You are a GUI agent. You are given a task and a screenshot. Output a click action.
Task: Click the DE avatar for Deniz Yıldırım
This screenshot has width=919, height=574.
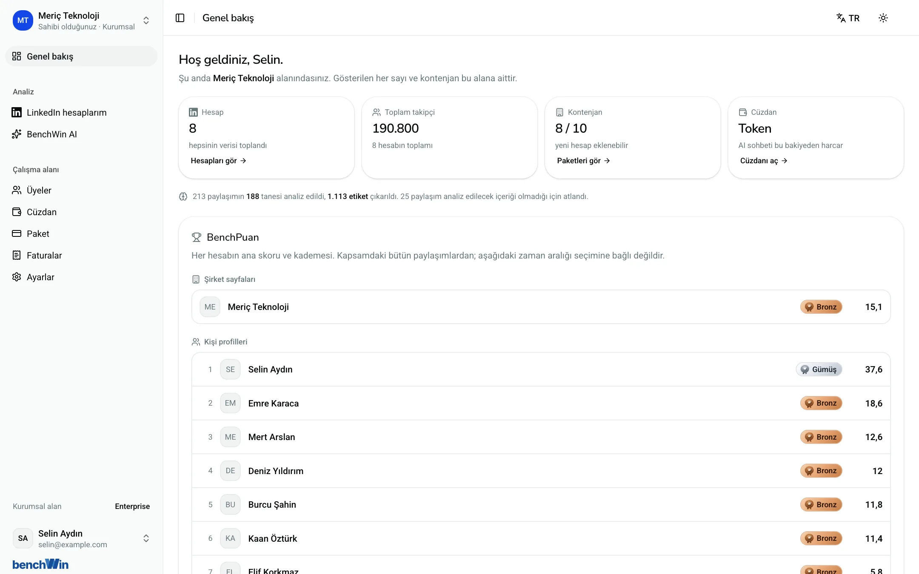click(230, 471)
